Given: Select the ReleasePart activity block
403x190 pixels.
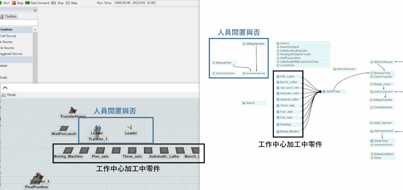Looking at the screenshot, I should tap(224, 63).
